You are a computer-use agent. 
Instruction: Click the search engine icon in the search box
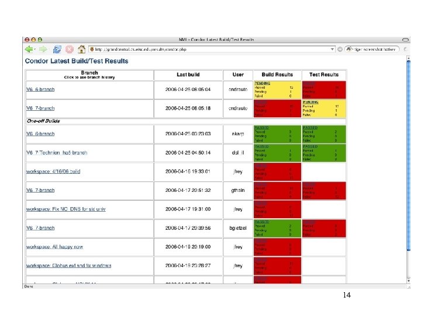349,49
